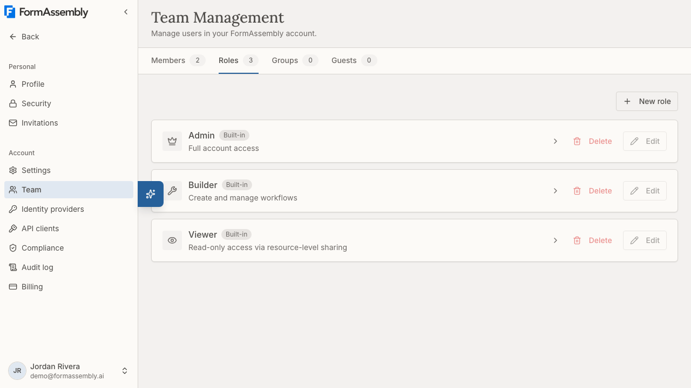Click the Settings gear icon
Viewport: 691px width, 388px height.
pyautogui.click(x=13, y=170)
